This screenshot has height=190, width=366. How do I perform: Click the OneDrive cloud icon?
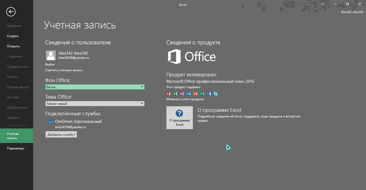pos(51,121)
